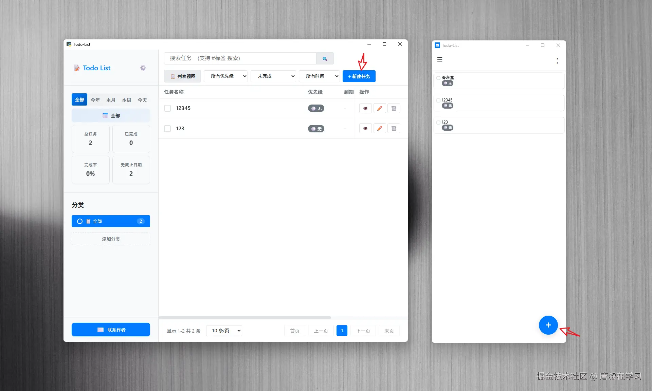
Task: Edit task 123 with the pencil icon
Action: (x=380, y=128)
